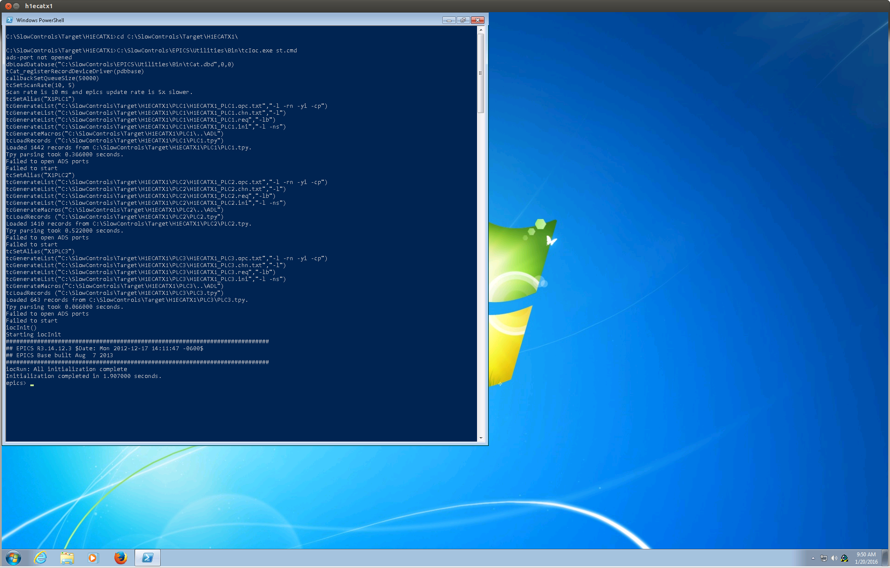Click 'iocRun: All initialization complete' line

pyautogui.click(x=67, y=369)
